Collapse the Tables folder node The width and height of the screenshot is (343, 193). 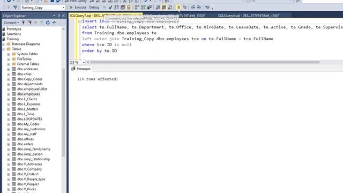4,49
